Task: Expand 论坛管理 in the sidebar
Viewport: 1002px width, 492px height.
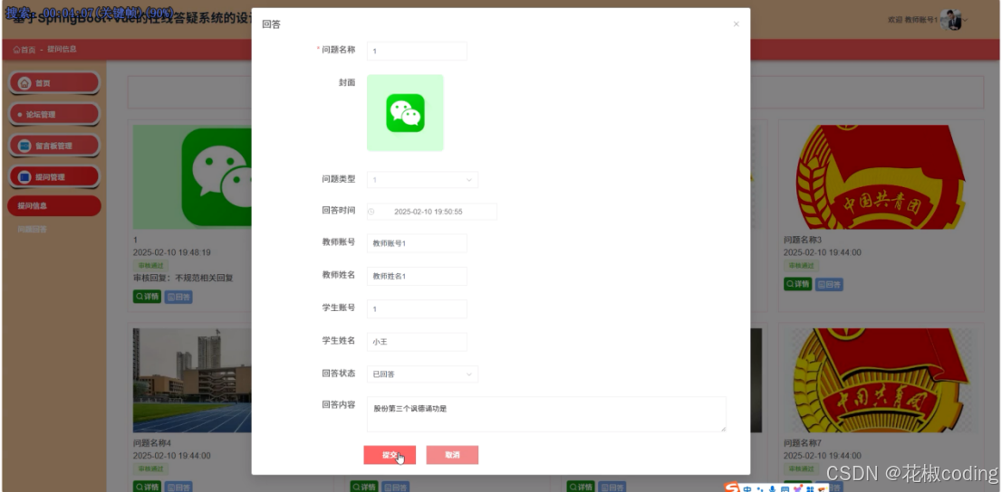Action: tap(54, 114)
